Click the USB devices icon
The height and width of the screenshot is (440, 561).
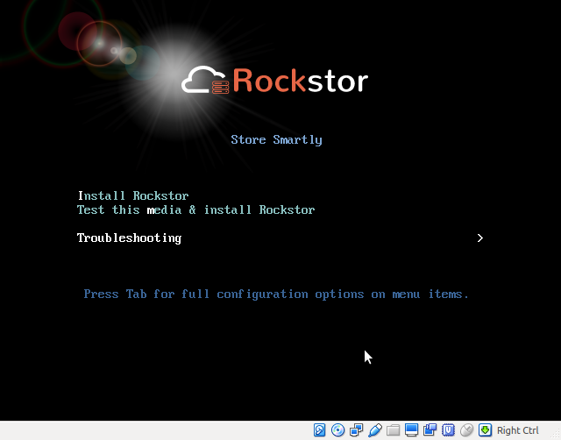click(375, 430)
